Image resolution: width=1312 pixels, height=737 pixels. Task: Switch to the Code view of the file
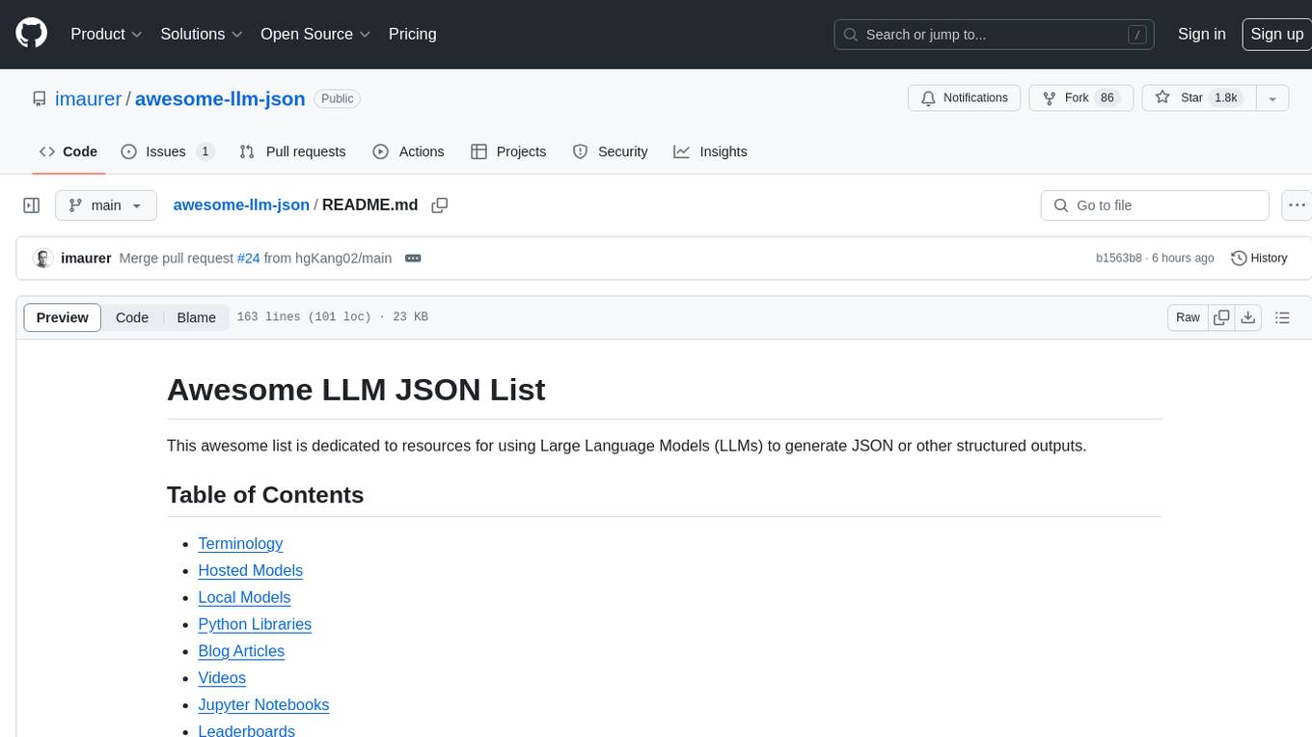pyautogui.click(x=132, y=317)
